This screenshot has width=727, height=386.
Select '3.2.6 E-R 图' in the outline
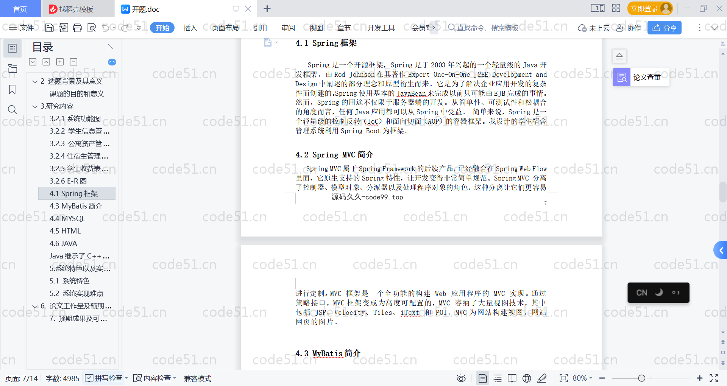point(68,181)
